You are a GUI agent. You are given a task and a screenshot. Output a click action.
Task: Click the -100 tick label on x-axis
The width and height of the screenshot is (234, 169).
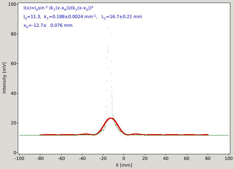(19, 158)
